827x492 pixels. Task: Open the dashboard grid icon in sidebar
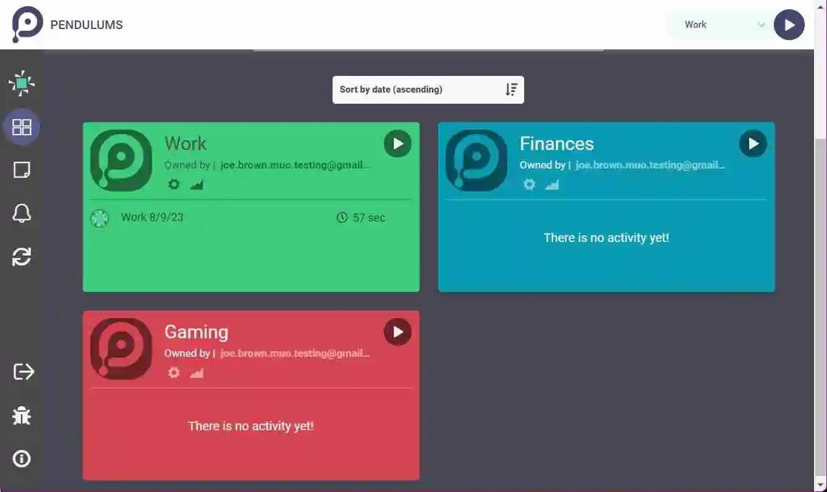click(22, 127)
